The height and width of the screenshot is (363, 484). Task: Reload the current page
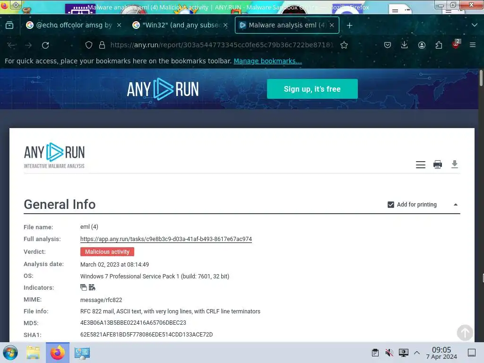pyautogui.click(x=45, y=45)
